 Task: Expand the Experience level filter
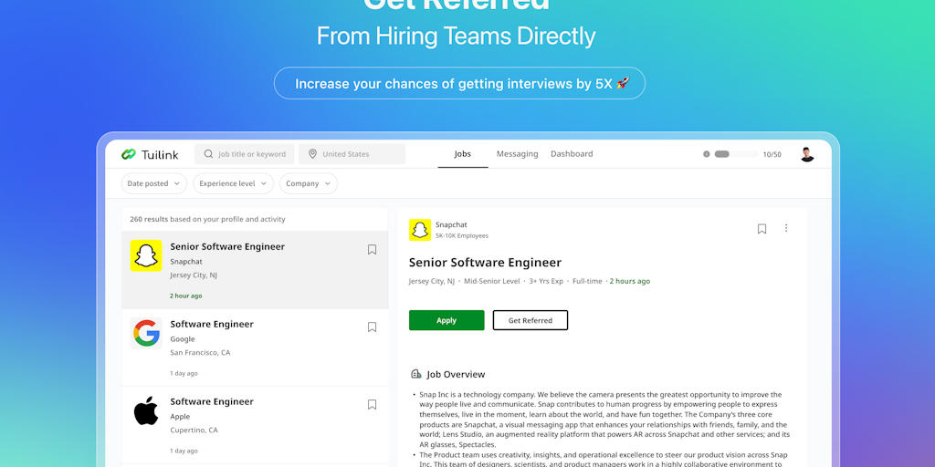pos(233,183)
